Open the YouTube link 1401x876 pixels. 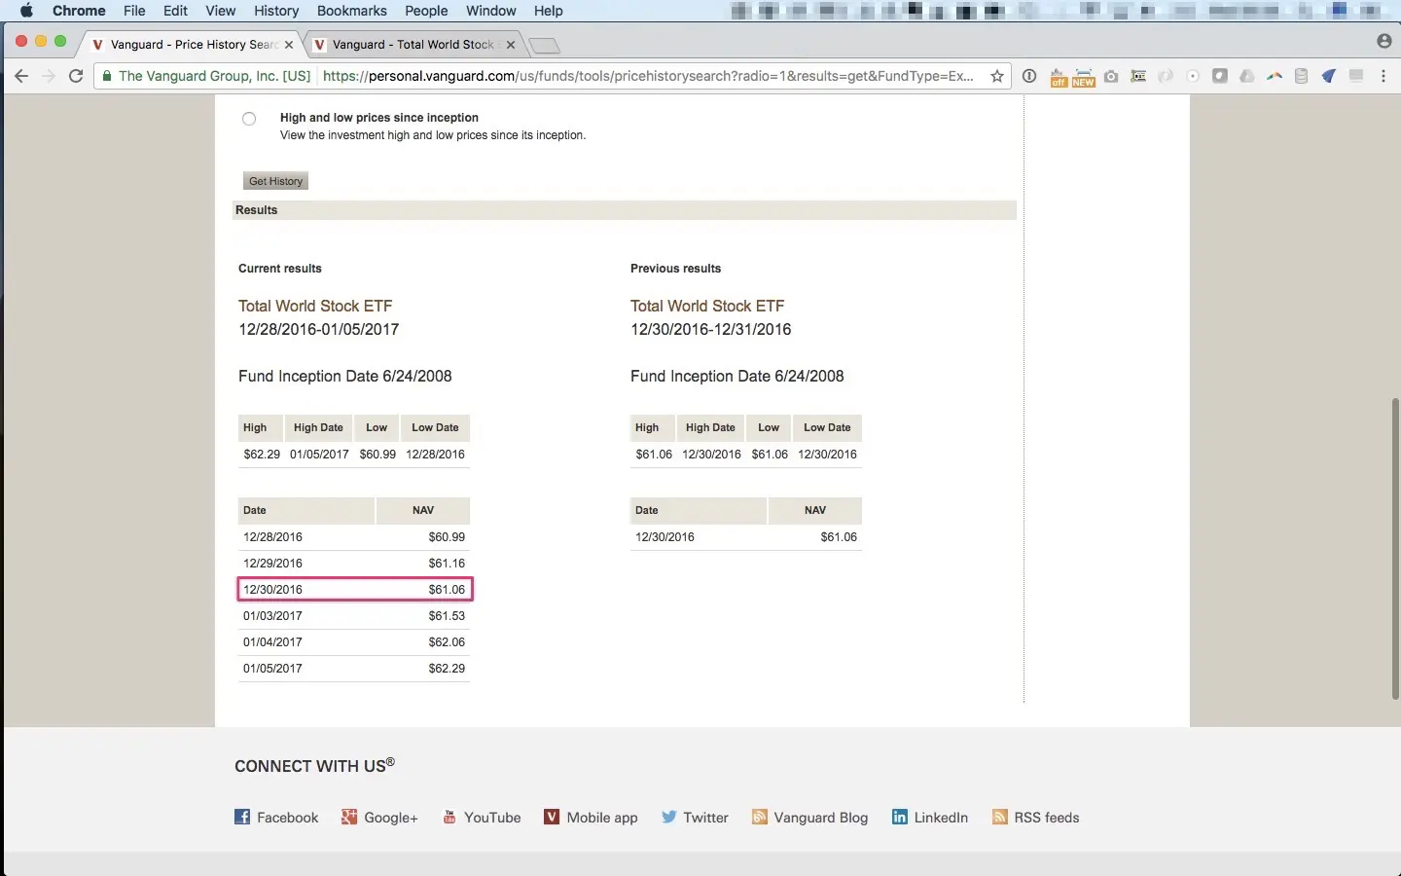[492, 818]
